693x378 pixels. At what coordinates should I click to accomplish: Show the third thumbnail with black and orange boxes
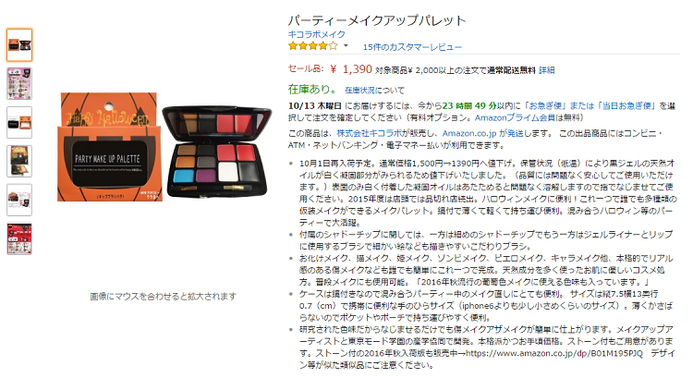[19, 123]
